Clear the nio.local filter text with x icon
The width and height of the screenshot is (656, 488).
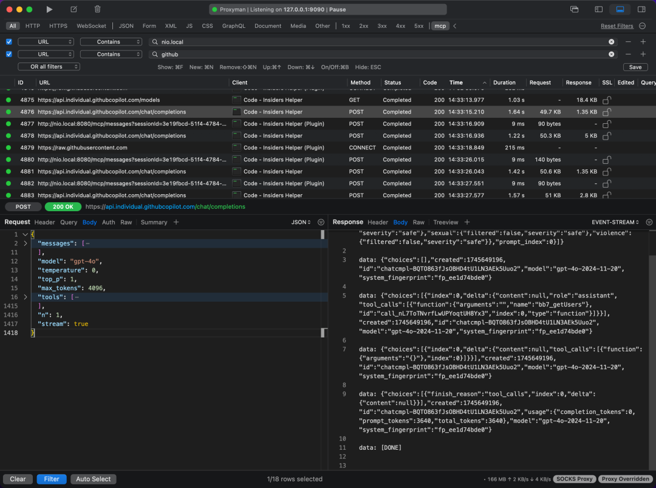(612, 42)
